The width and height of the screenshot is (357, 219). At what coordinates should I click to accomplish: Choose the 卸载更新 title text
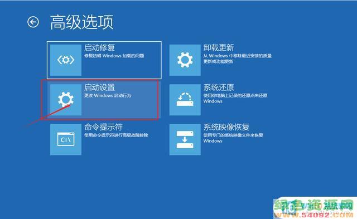tap(219, 47)
